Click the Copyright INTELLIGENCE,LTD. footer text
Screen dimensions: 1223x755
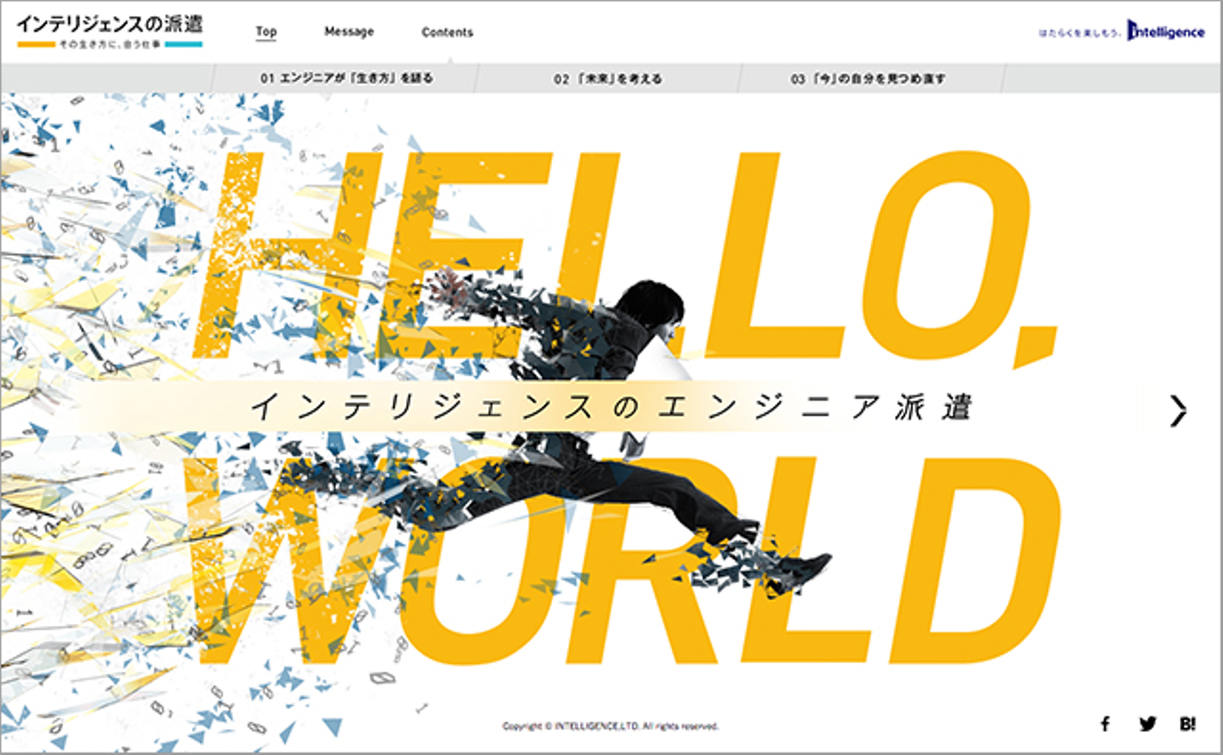[x=610, y=726]
